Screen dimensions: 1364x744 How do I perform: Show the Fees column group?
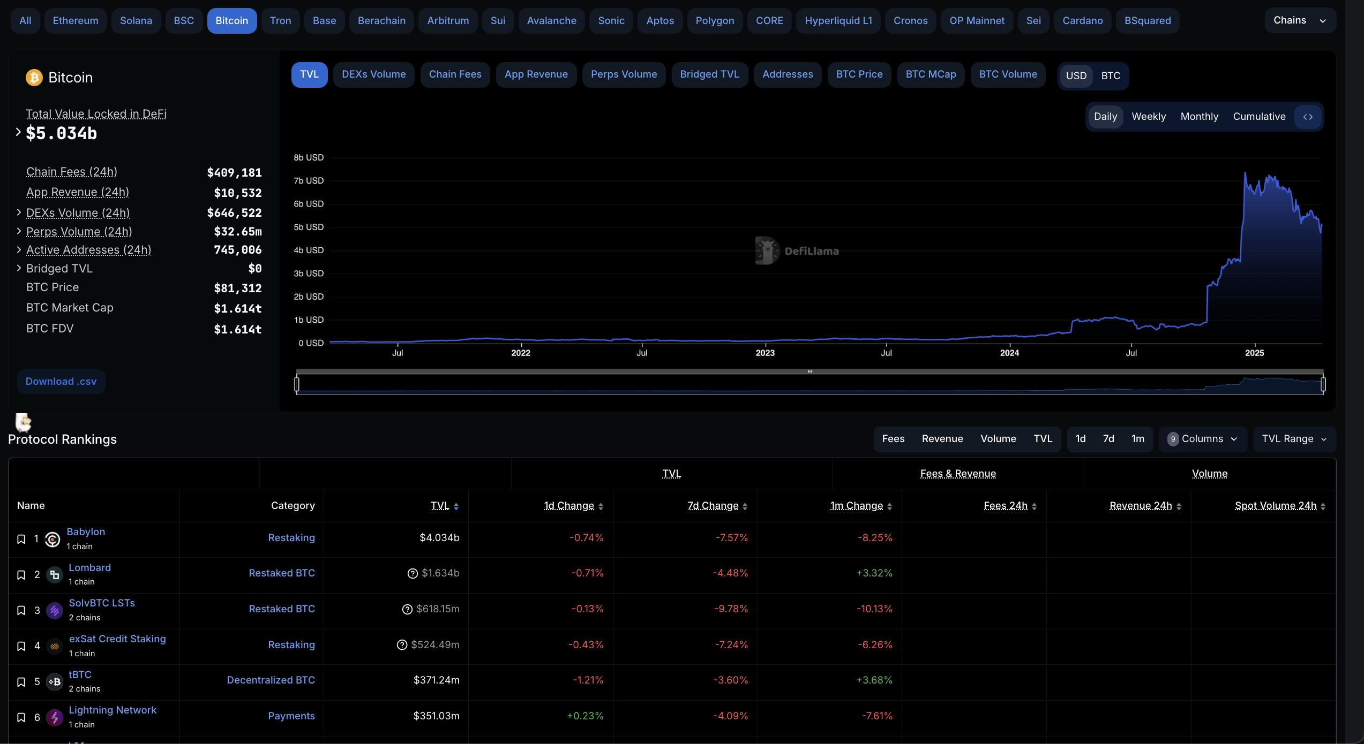click(x=893, y=439)
